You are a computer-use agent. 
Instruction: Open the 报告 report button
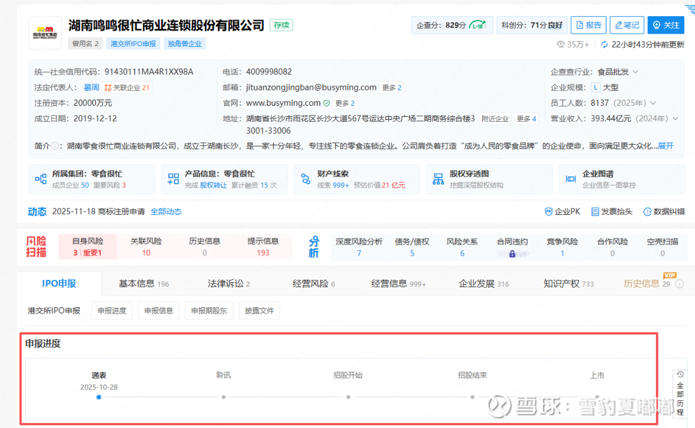[x=588, y=25]
